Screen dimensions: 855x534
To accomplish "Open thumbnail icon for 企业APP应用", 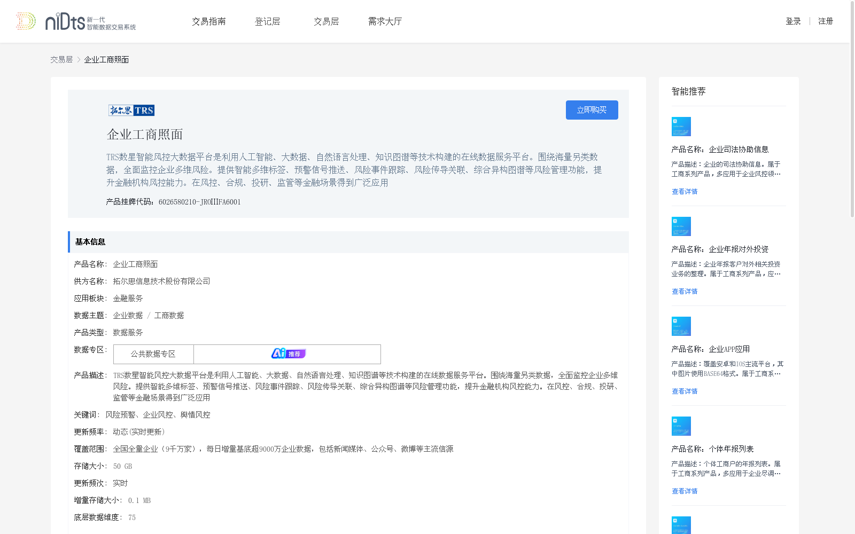I will [x=681, y=326].
